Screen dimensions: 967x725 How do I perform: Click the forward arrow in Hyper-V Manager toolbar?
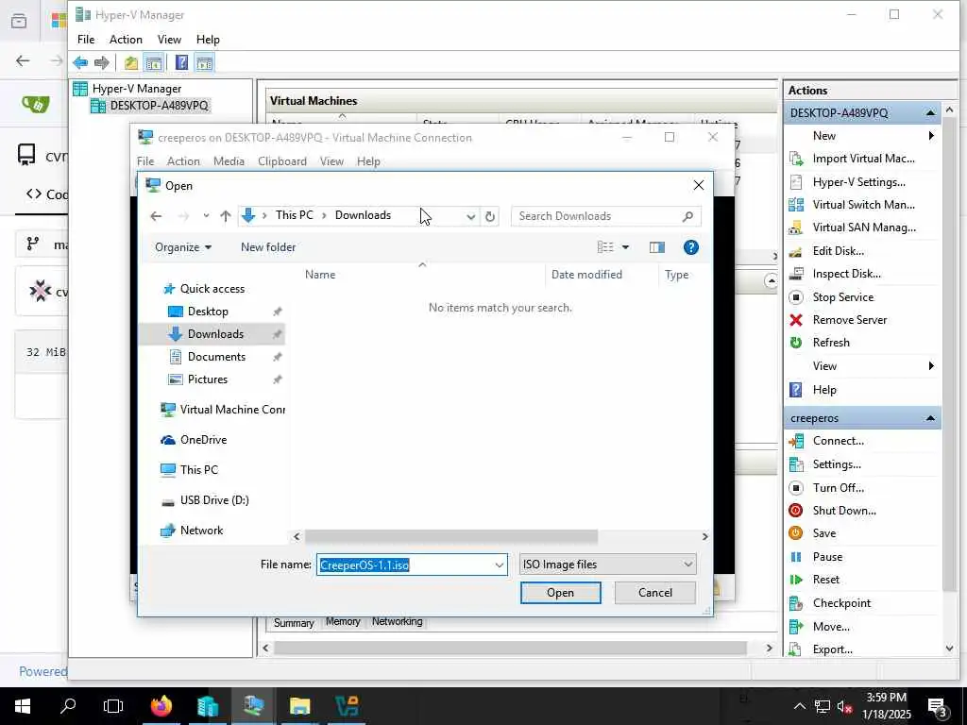102,62
